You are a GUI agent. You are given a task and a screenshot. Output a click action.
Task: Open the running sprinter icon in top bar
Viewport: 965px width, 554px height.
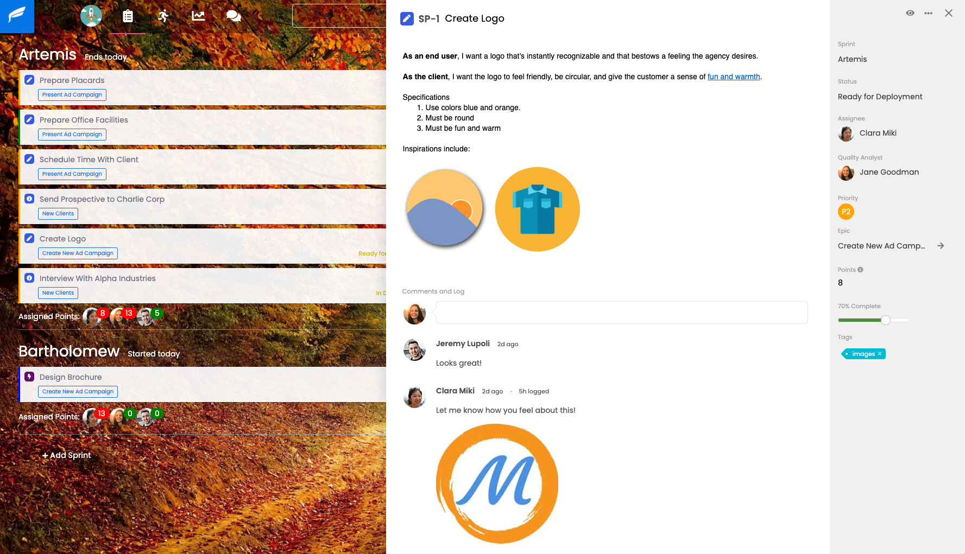tap(163, 16)
